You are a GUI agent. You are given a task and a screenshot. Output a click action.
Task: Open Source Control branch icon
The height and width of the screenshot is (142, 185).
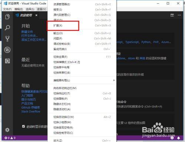[7, 39]
